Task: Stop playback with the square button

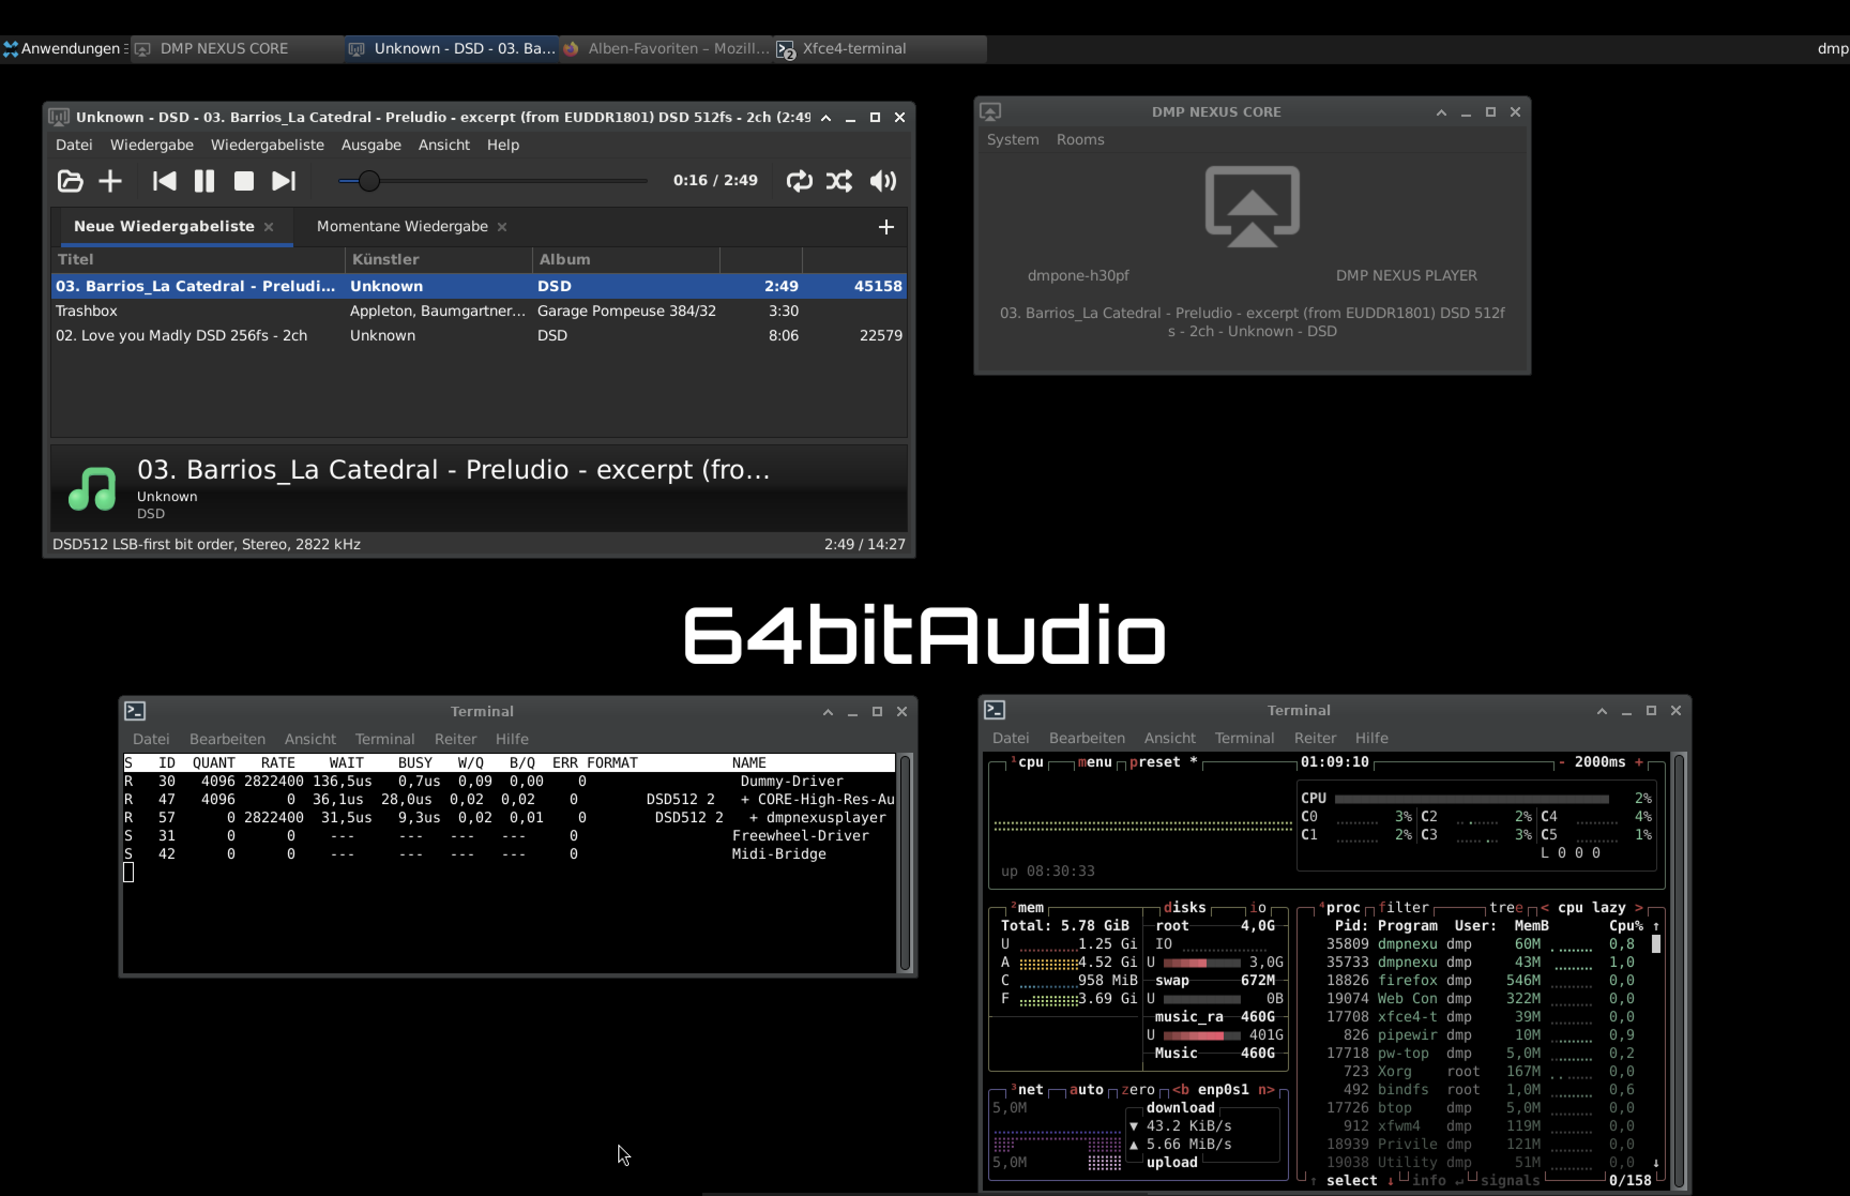Action: click(x=244, y=181)
